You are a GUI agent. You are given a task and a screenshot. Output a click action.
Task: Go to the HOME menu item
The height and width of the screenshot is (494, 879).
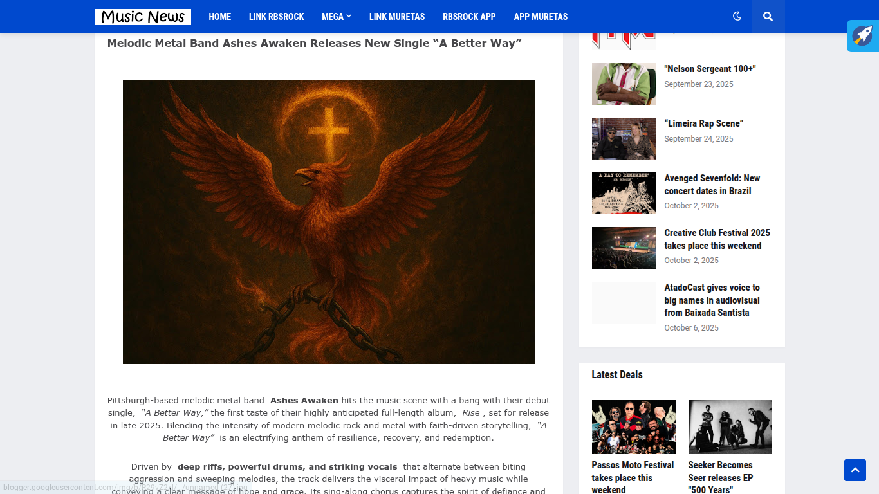coord(219,17)
